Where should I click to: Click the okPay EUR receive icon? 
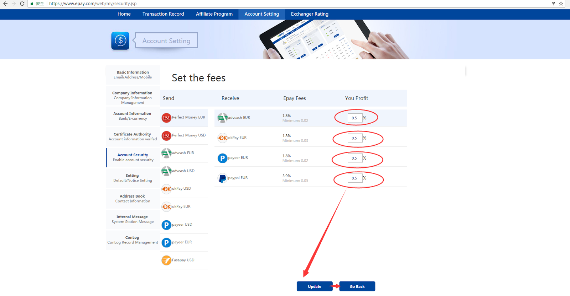point(222,138)
